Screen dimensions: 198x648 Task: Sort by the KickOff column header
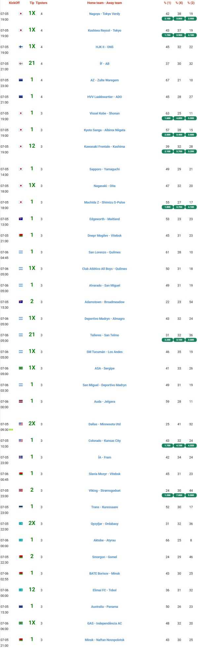point(14,3)
